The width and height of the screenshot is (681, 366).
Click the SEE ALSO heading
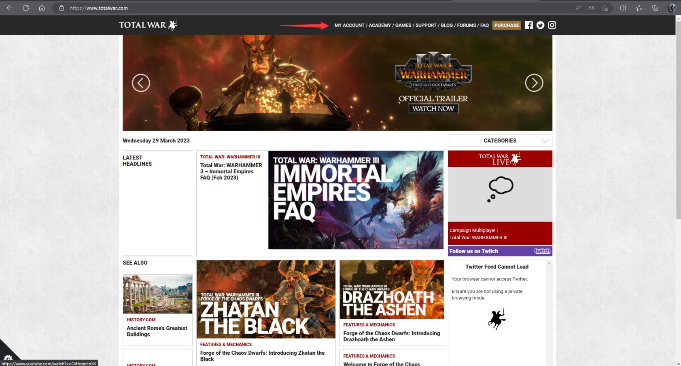[x=135, y=263]
